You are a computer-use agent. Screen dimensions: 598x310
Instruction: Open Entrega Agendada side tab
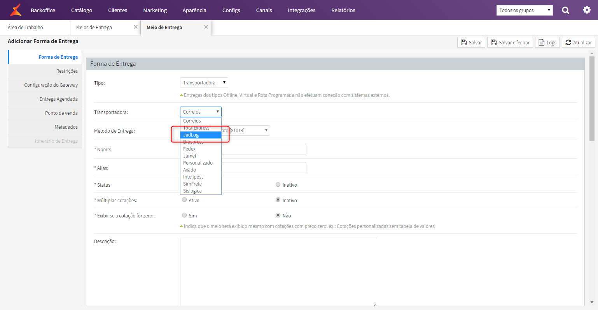tap(45, 99)
